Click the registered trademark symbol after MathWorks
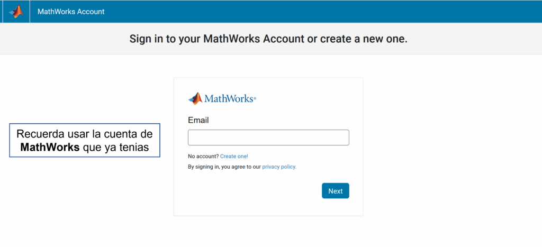The width and height of the screenshot is (542, 247). [255, 98]
